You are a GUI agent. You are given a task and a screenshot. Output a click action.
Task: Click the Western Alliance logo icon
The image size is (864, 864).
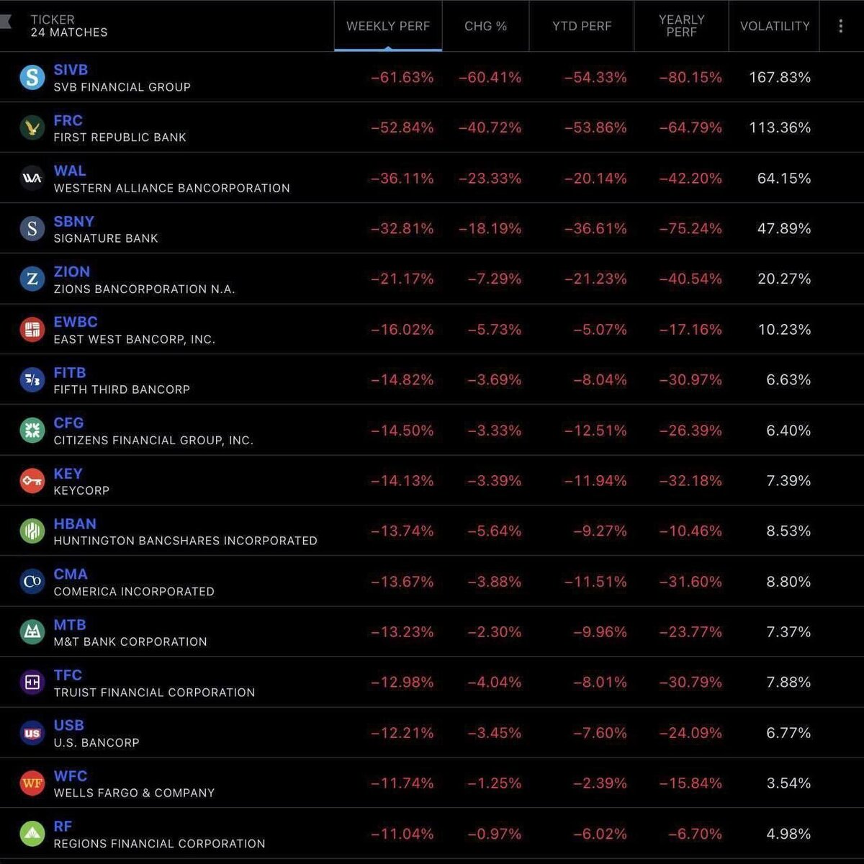32,178
